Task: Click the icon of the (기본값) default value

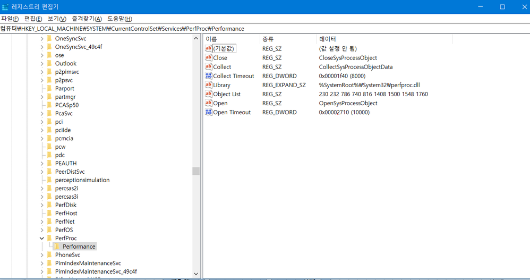Action: (x=209, y=48)
